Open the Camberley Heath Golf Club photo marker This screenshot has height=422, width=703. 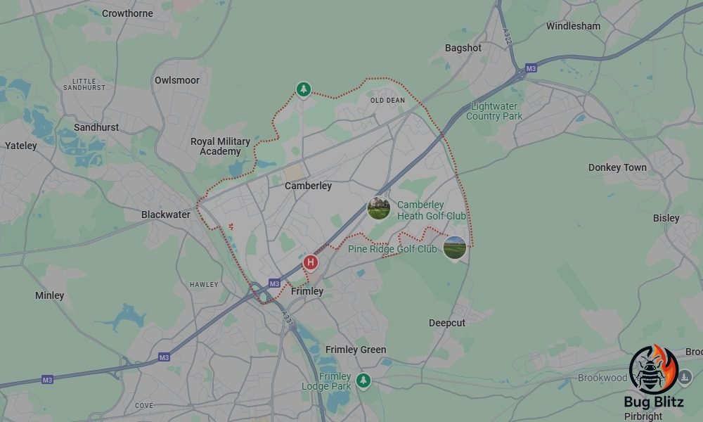pos(379,208)
